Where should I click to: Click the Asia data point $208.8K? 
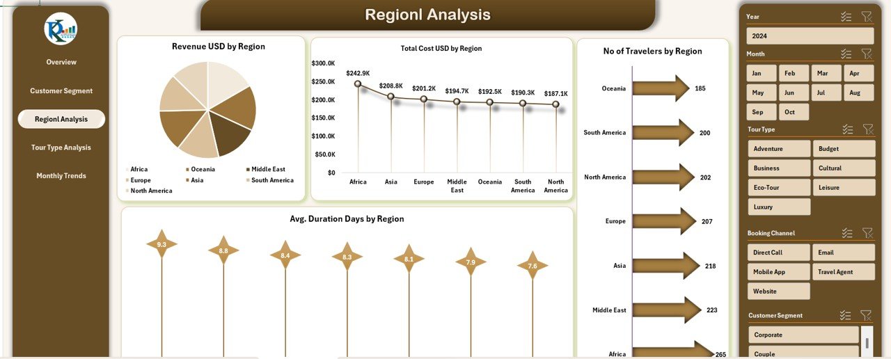pyautogui.click(x=391, y=96)
